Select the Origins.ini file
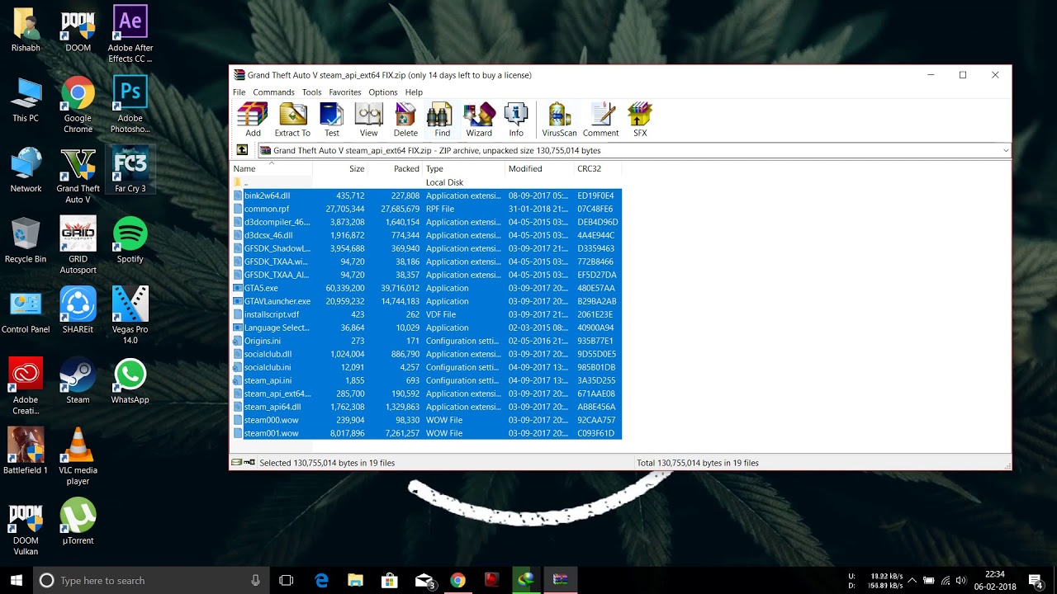 (426, 341)
